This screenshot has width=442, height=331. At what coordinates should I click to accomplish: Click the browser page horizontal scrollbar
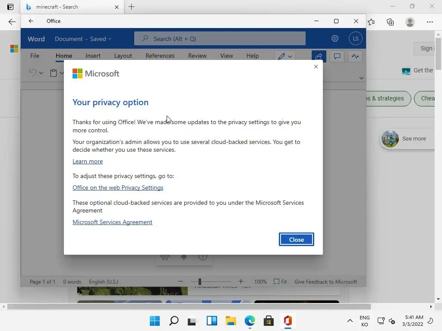click(x=189, y=306)
